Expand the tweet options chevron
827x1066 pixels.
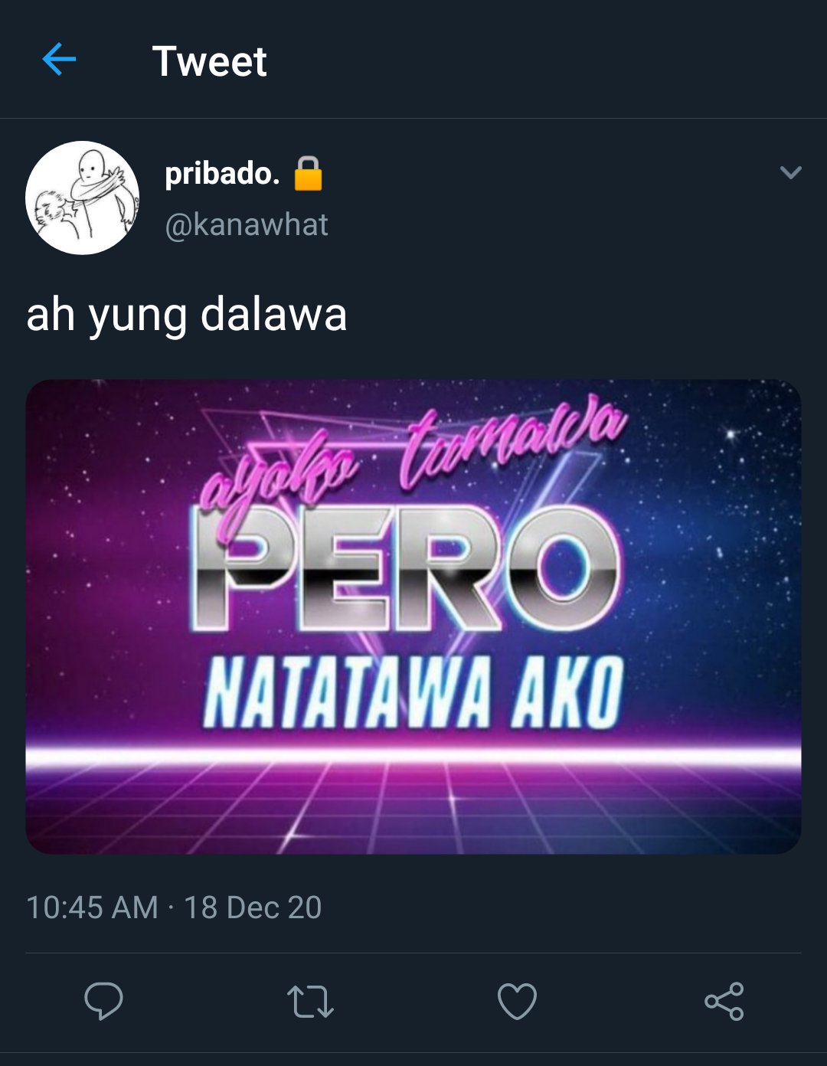tap(790, 172)
